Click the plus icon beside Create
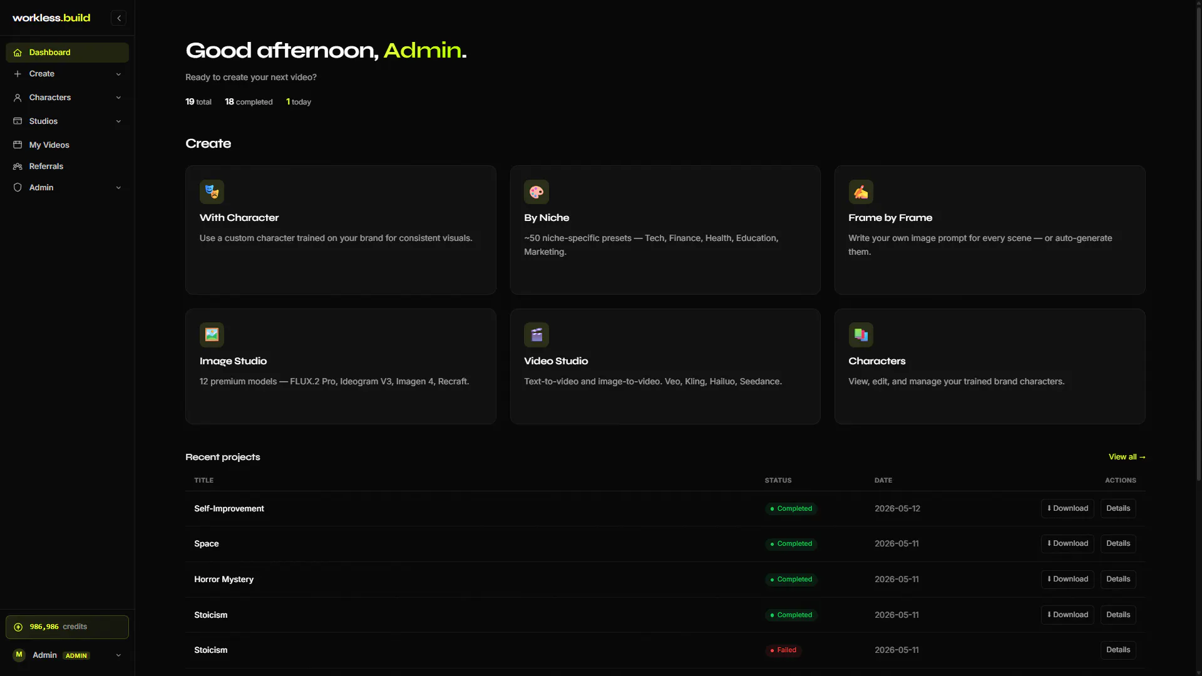The image size is (1202, 676). (18, 74)
